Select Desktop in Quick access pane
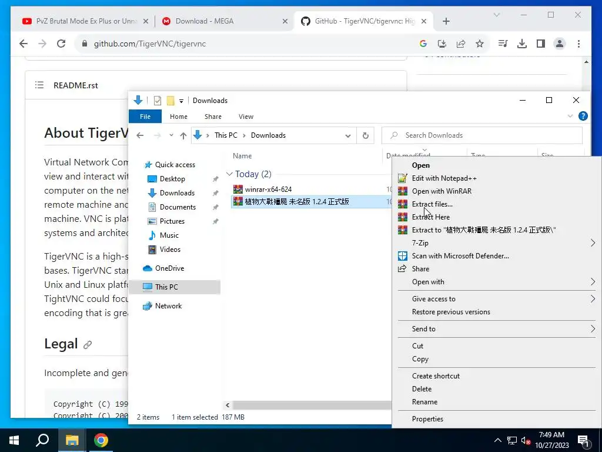602x452 pixels. pos(172,179)
